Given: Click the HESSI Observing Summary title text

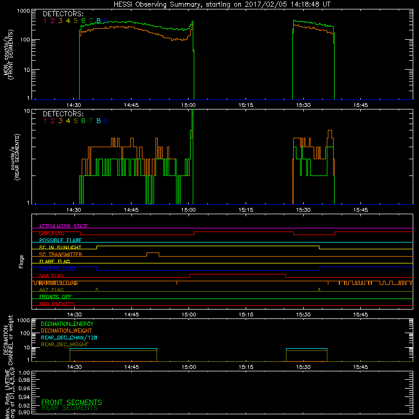Looking at the screenshot, I should 222,4.
